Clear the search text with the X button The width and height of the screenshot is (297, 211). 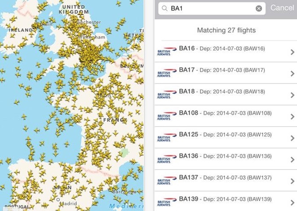pos(259,8)
